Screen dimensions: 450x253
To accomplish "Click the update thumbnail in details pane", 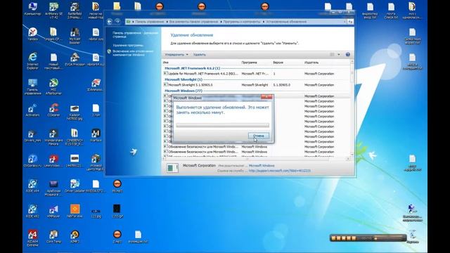I will point(172,168).
